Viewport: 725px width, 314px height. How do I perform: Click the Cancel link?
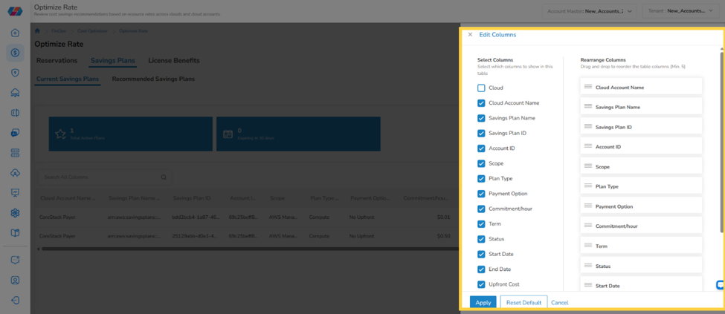tap(559, 303)
